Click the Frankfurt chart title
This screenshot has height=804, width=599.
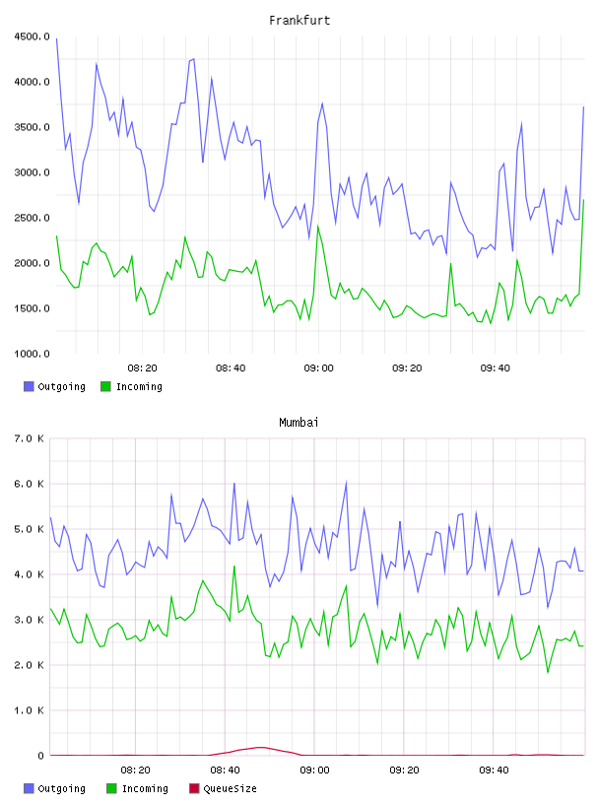(x=299, y=21)
